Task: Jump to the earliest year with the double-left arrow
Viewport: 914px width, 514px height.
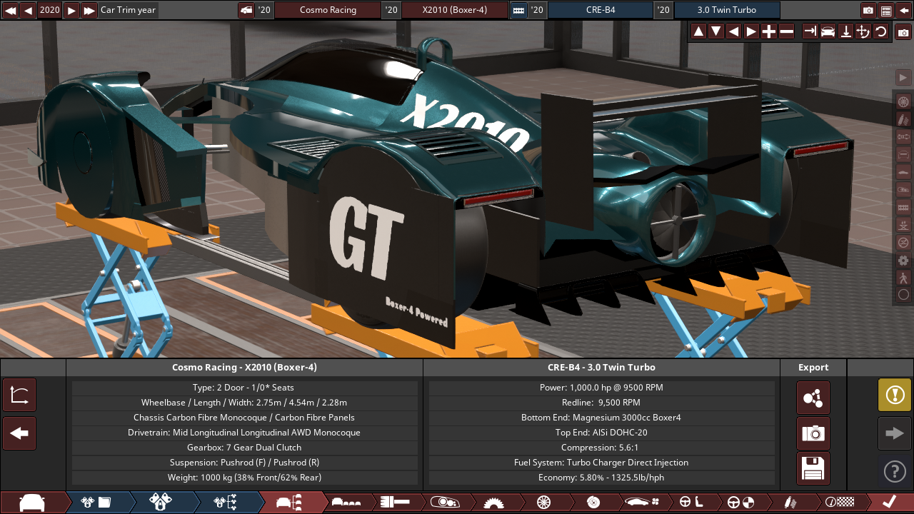Action: point(10,10)
